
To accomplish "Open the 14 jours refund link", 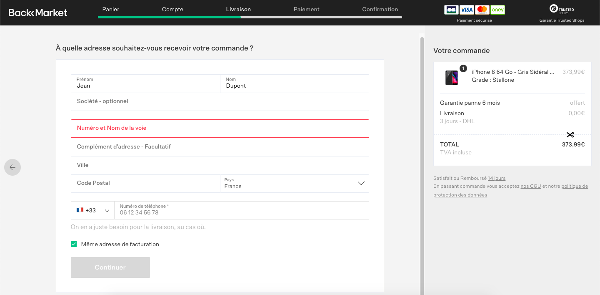I will 497,178.
